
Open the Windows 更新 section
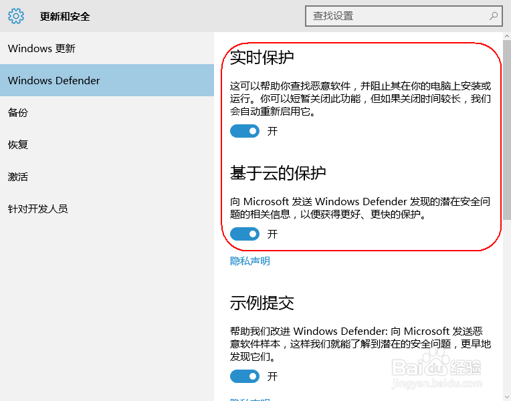click(107, 48)
